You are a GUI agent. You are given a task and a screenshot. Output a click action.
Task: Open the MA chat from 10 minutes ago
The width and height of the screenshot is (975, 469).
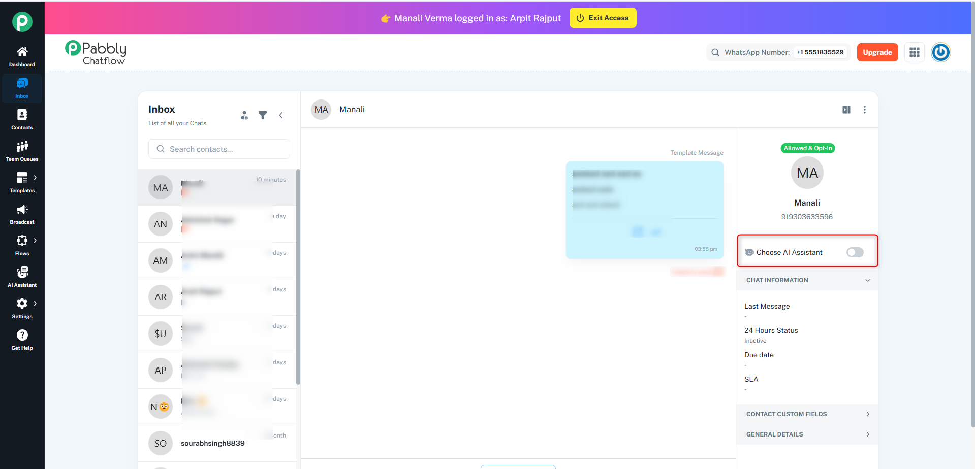(217, 188)
